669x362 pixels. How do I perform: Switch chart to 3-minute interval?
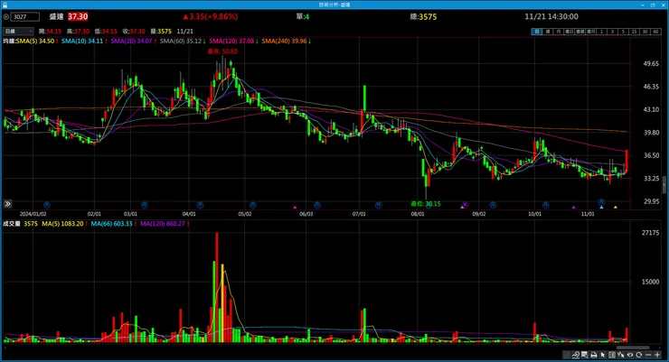point(613,32)
